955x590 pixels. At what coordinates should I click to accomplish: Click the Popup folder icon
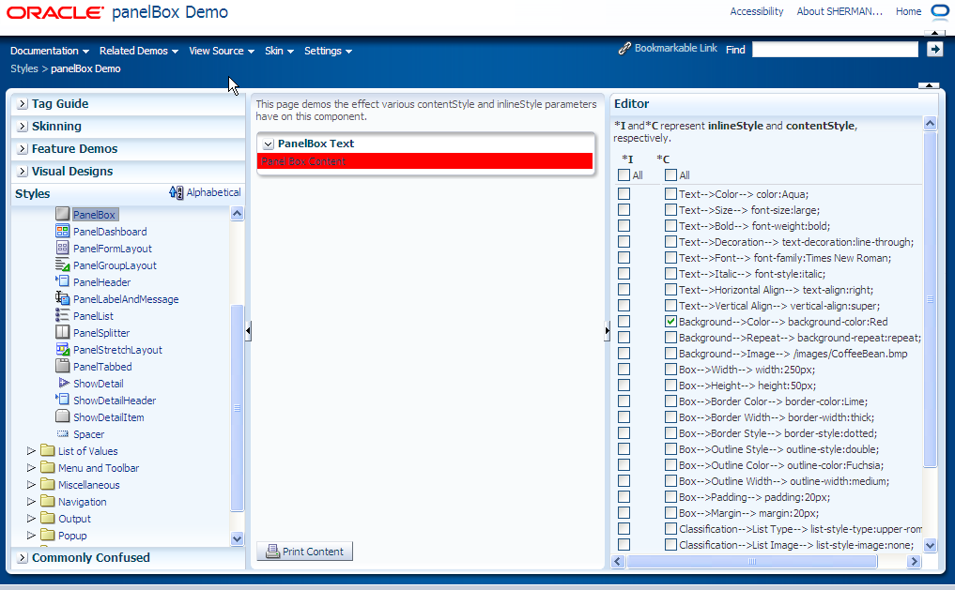(48, 535)
